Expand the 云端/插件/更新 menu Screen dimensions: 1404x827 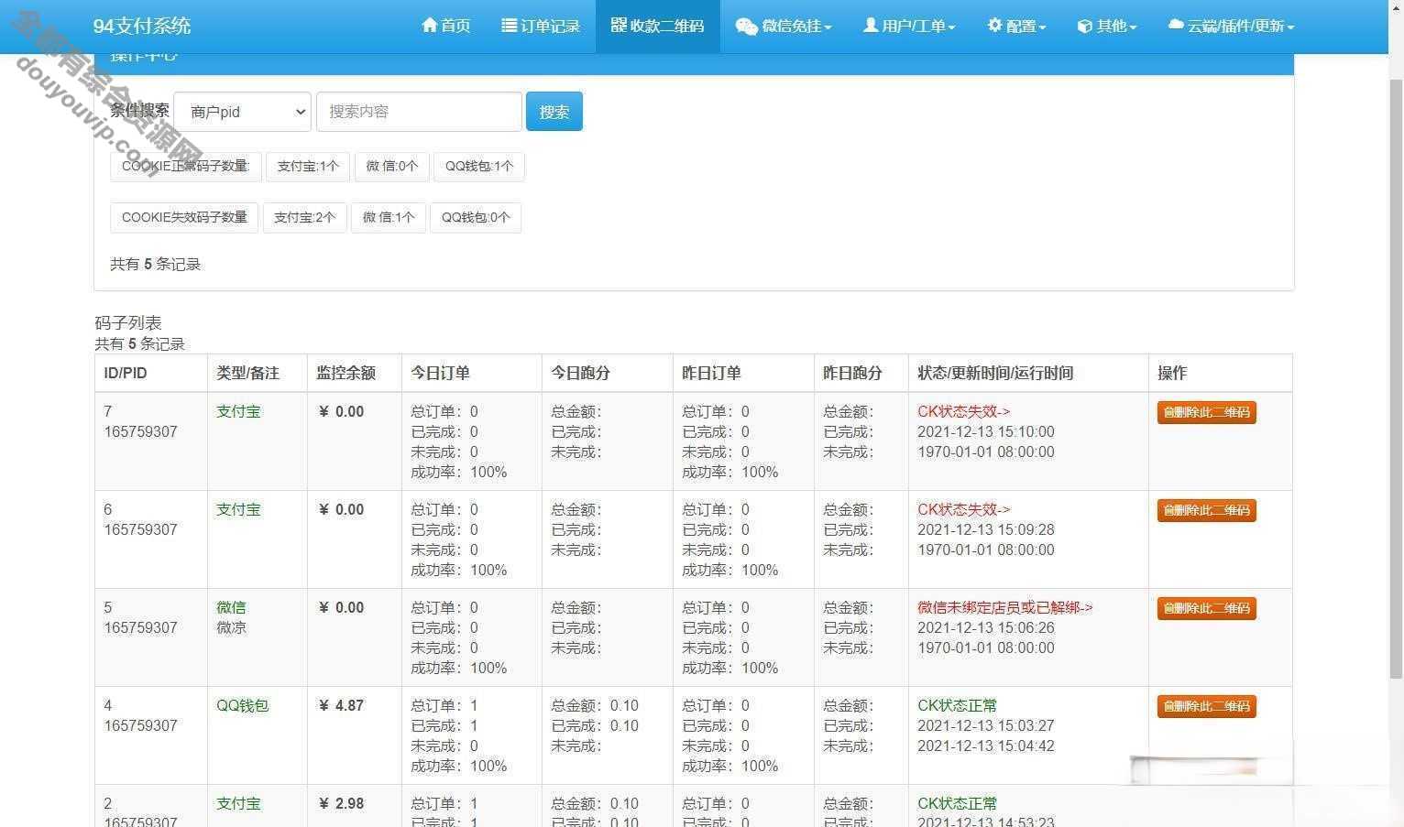click(x=1231, y=26)
